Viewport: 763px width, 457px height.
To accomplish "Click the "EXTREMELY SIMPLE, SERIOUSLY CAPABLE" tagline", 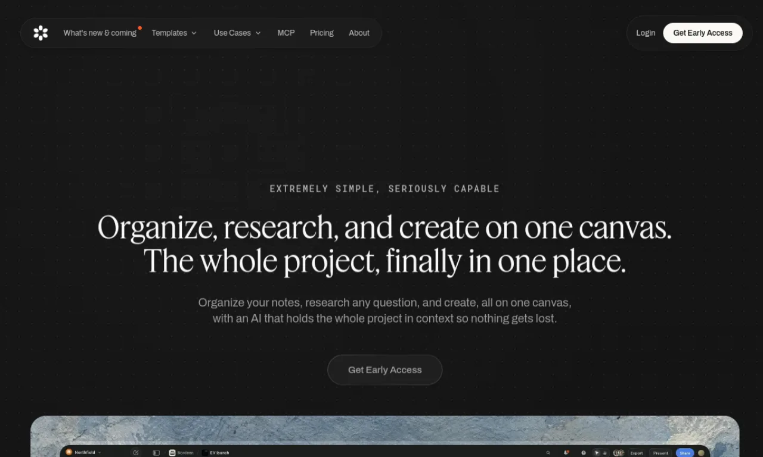I will [384, 189].
